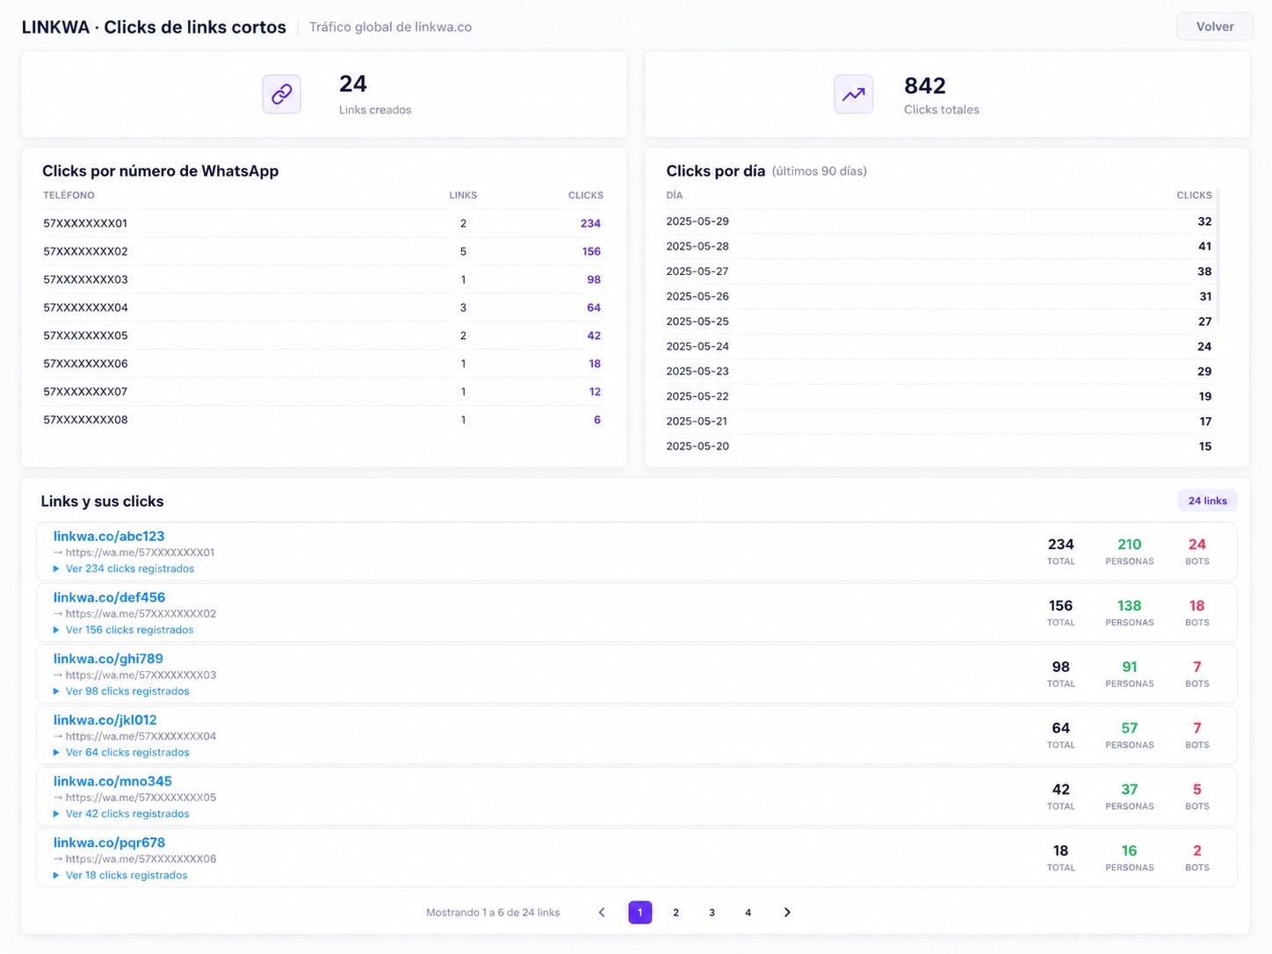Screen dimensions: 1272x954
Task: Click the date 2025-05-20 row
Action: 938,446
